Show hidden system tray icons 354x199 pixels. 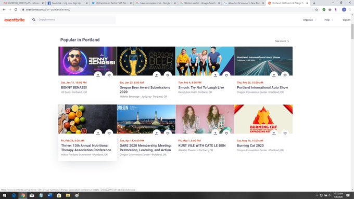(317, 195)
